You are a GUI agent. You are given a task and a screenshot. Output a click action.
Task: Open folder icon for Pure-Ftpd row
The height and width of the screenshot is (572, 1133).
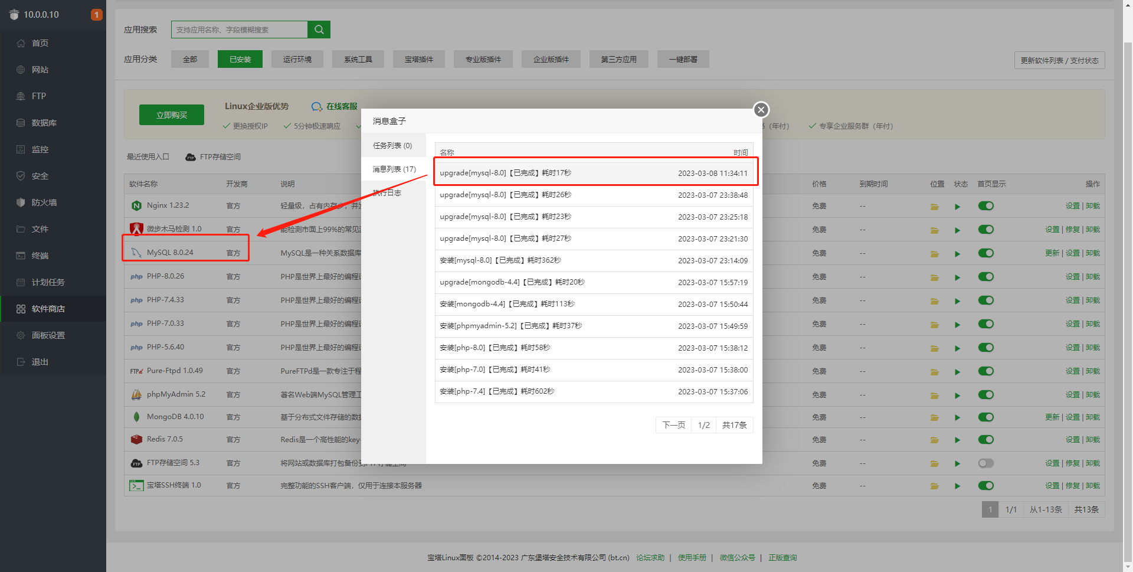[x=935, y=372]
